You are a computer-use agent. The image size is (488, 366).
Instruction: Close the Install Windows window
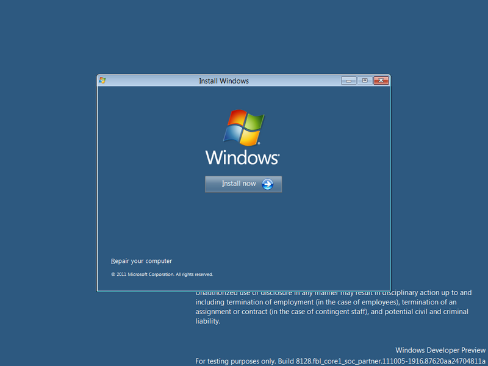coord(381,81)
